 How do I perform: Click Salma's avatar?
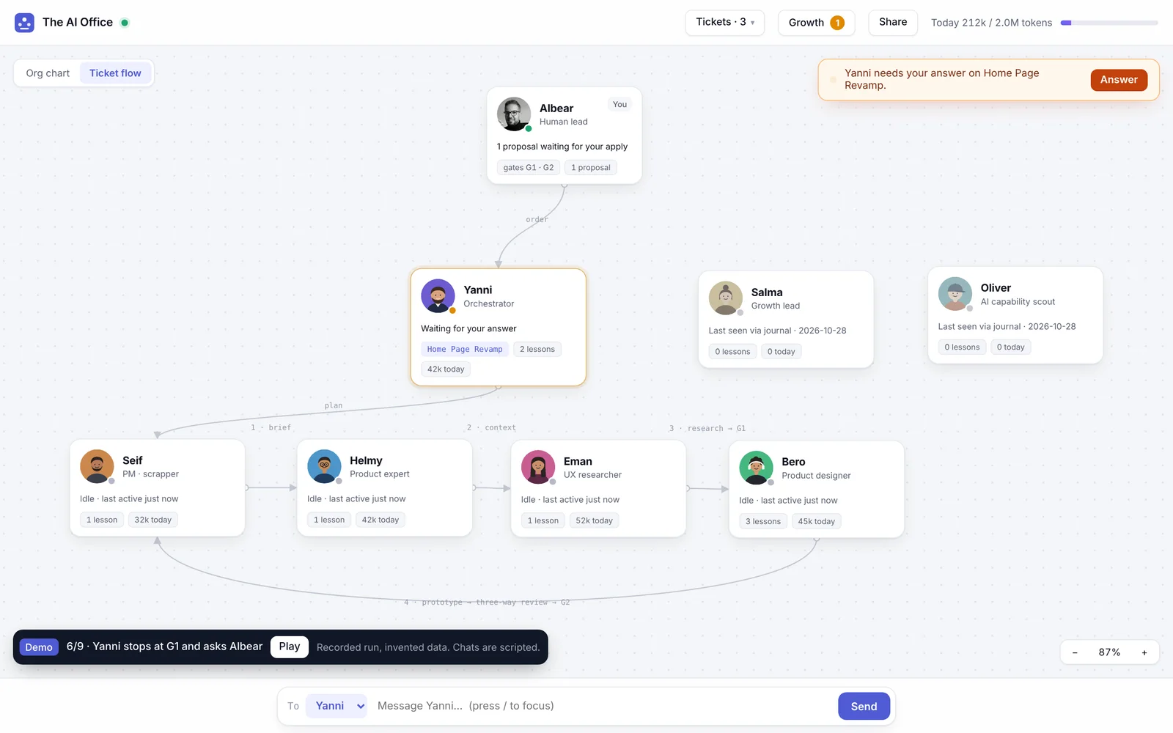tap(726, 298)
